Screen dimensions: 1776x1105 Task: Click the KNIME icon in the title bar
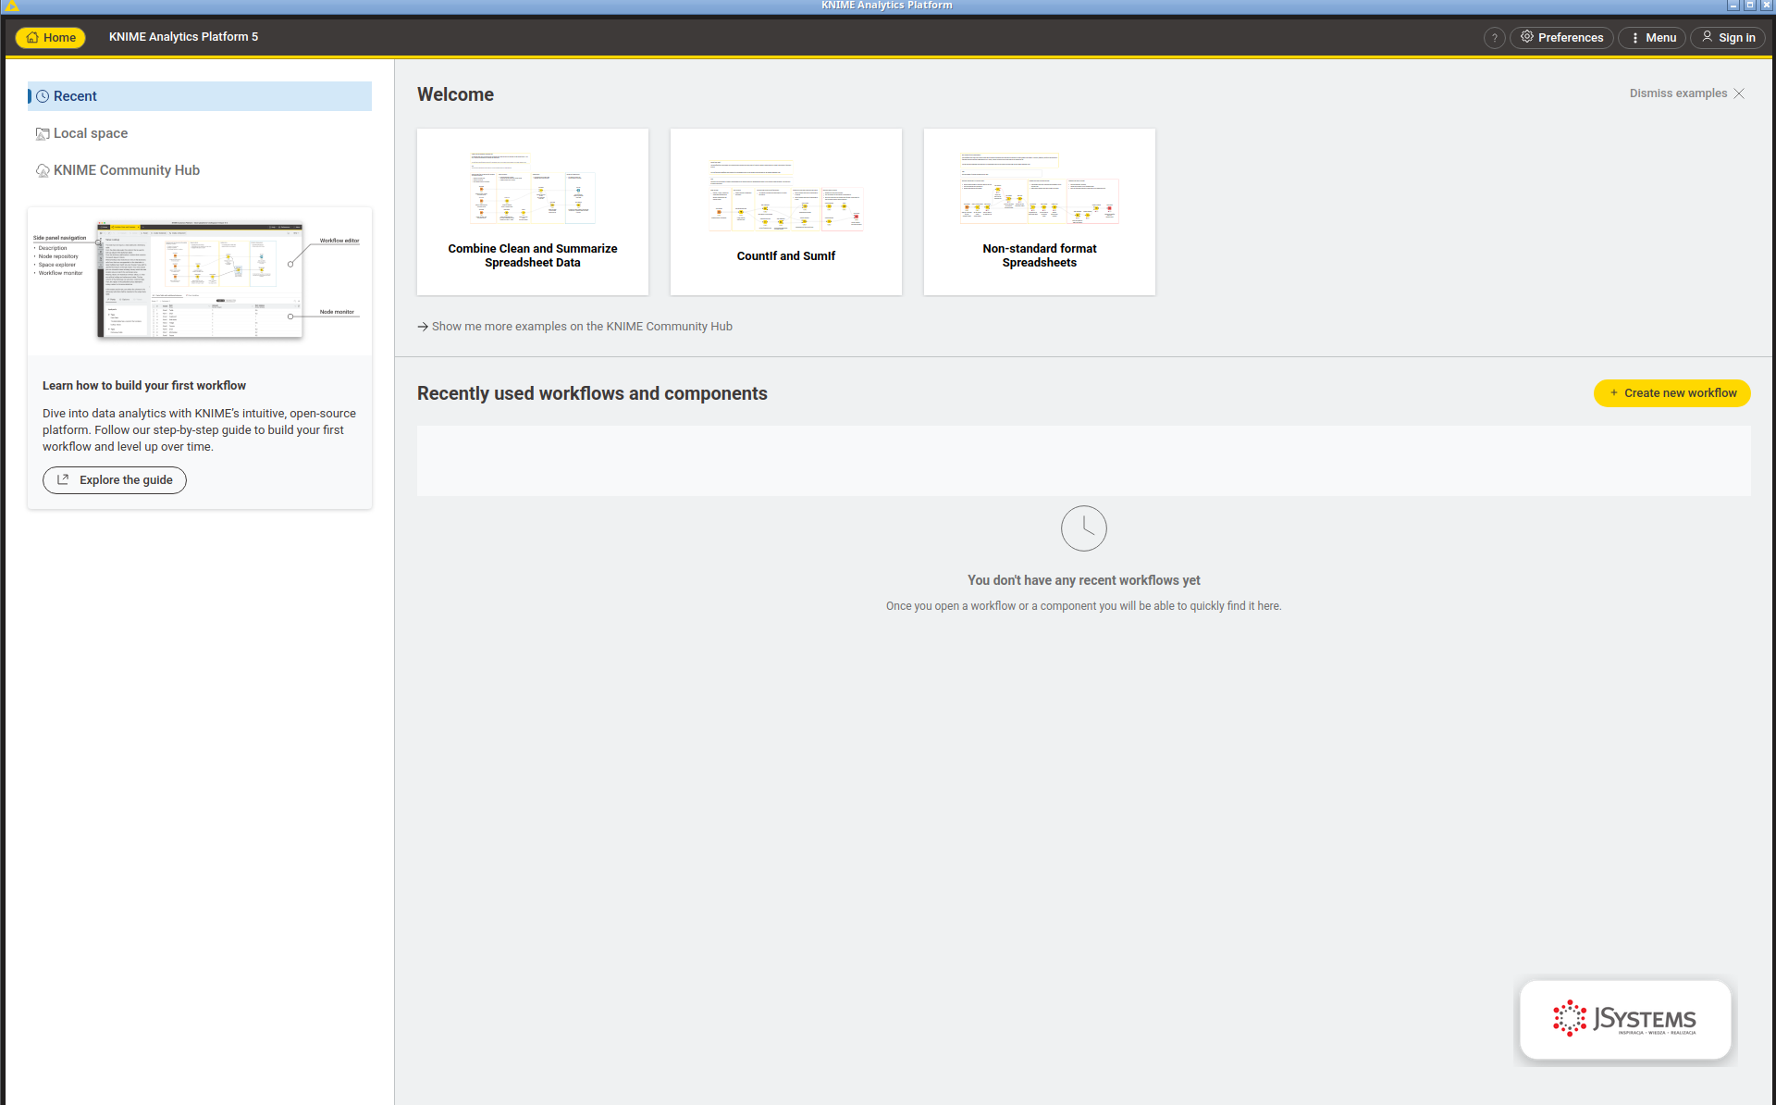coord(12,6)
